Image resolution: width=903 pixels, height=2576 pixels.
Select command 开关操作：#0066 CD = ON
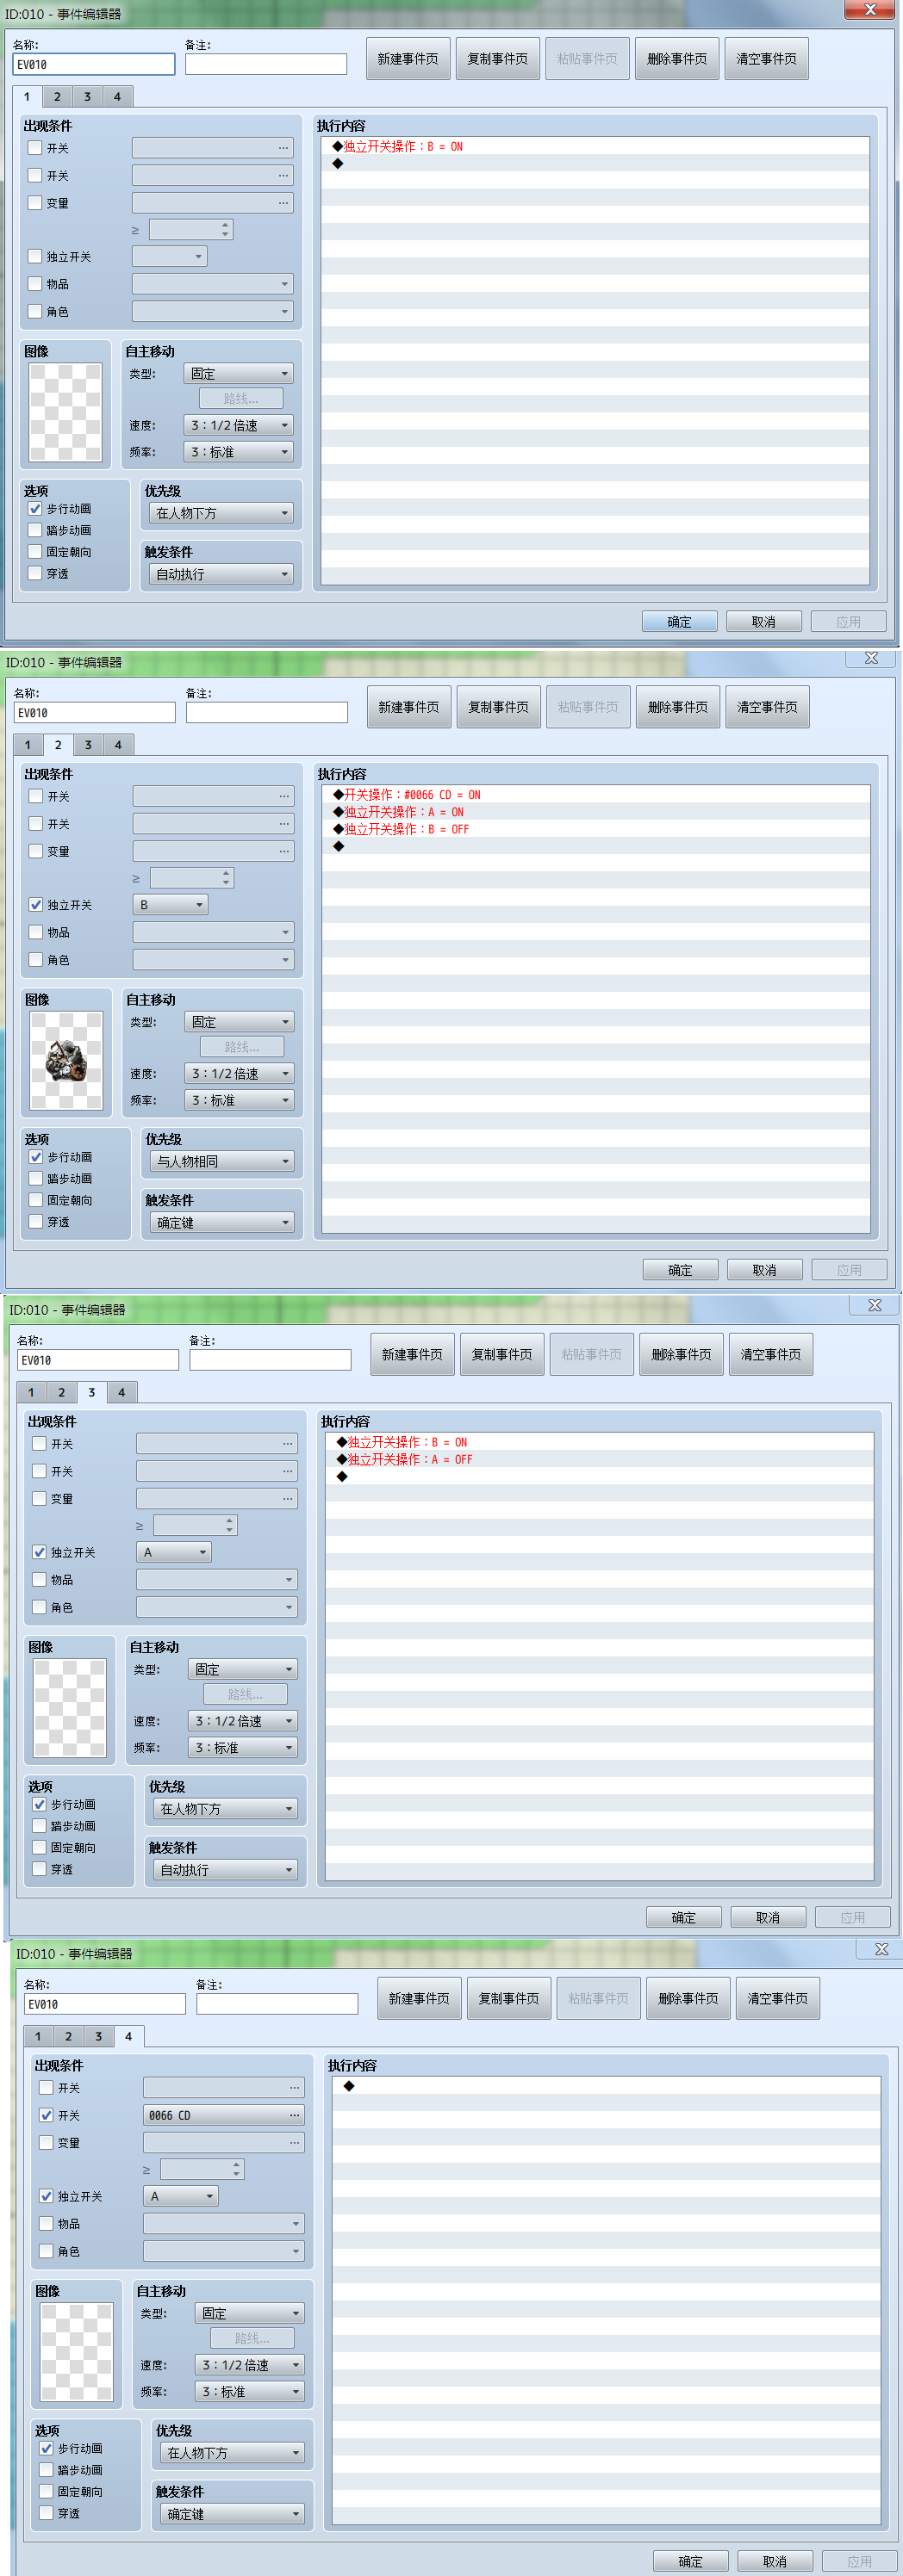click(x=407, y=794)
